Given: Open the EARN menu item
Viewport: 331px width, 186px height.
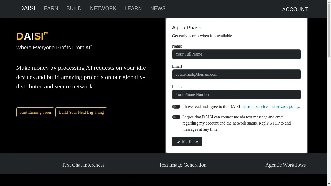Looking at the screenshot, I should click(x=51, y=8).
